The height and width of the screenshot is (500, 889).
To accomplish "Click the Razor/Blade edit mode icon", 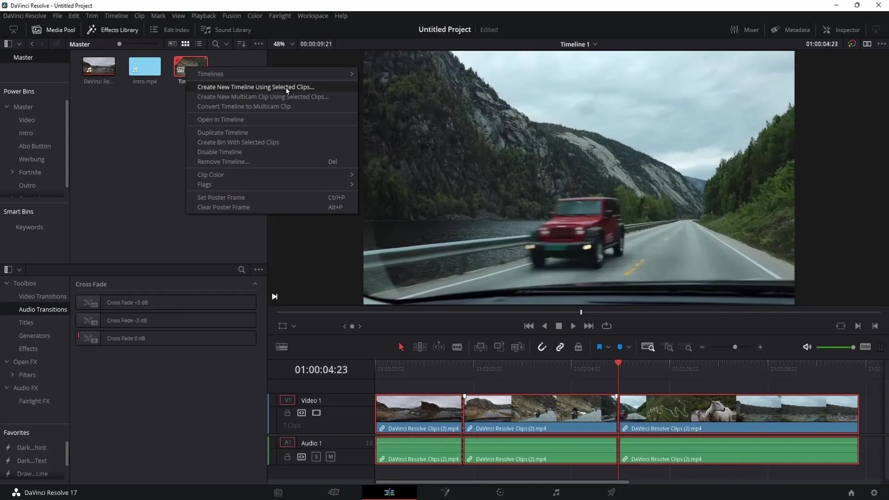I will pos(458,347).
